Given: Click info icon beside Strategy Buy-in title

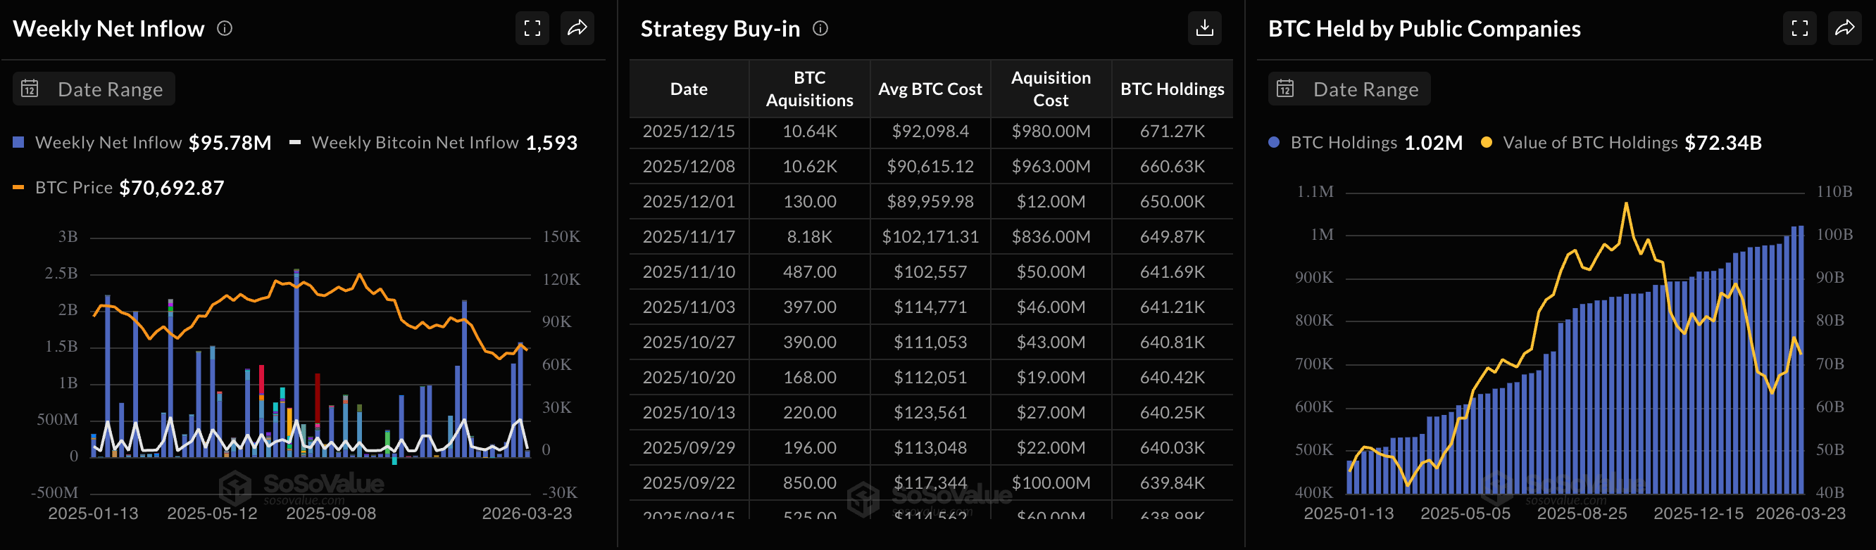Looking at the screenshot, I should [x=820, y=28].
